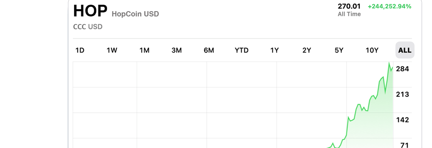Switch to the 1Y chart view
Screen dimensions: 432x148
pyautogui.click(x=275, y=50)
